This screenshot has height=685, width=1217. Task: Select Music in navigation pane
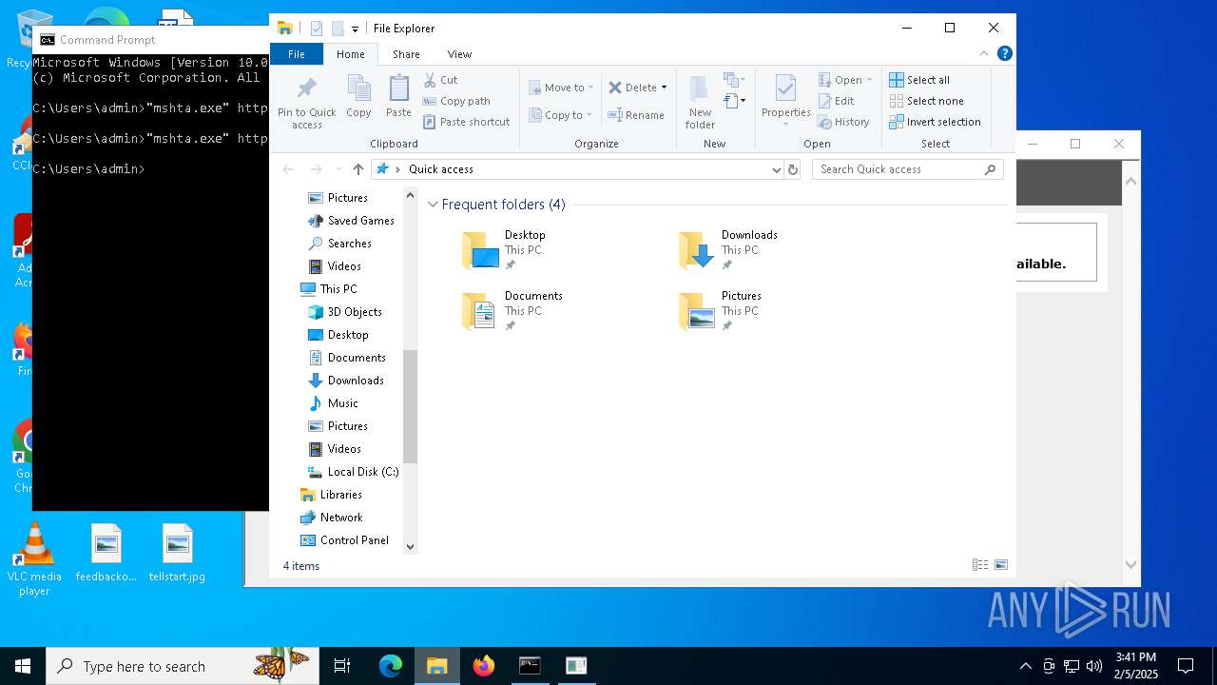coord(334,403)
